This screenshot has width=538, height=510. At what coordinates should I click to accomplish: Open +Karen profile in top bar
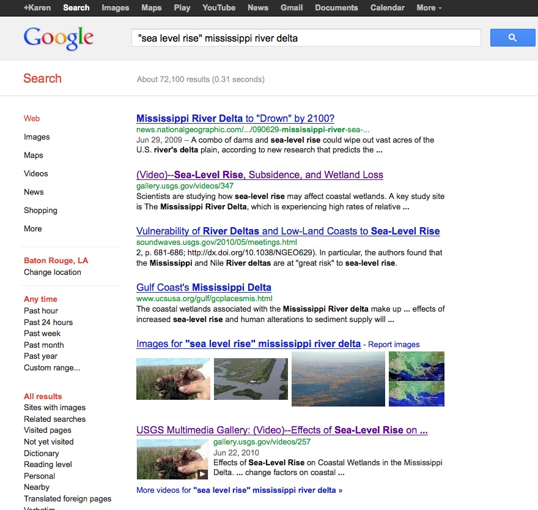(x=37, y=7)
